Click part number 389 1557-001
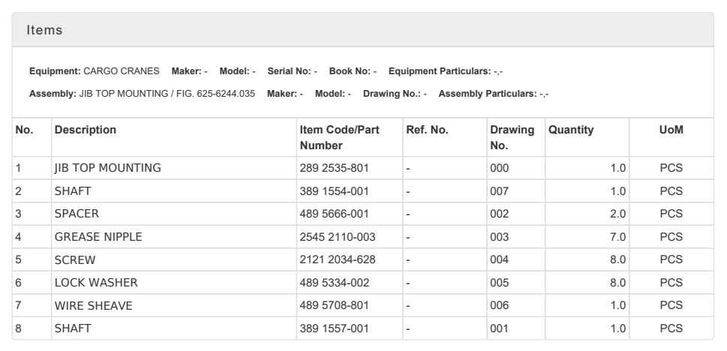The width and height of the screenshot is (727, 351). [x=334, y=328]
